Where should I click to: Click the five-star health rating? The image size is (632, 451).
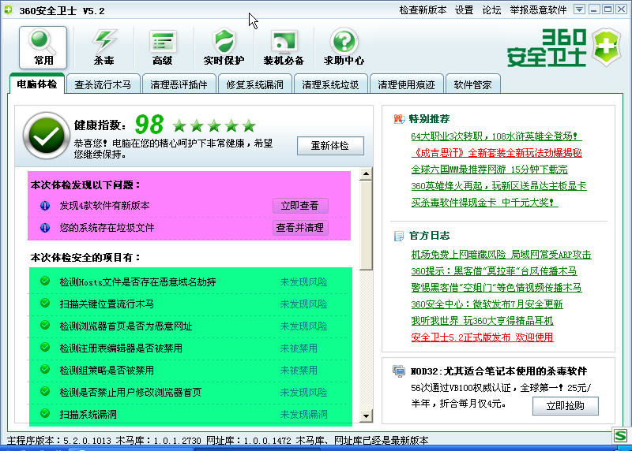pyautogui.click(x=214, y=125)
